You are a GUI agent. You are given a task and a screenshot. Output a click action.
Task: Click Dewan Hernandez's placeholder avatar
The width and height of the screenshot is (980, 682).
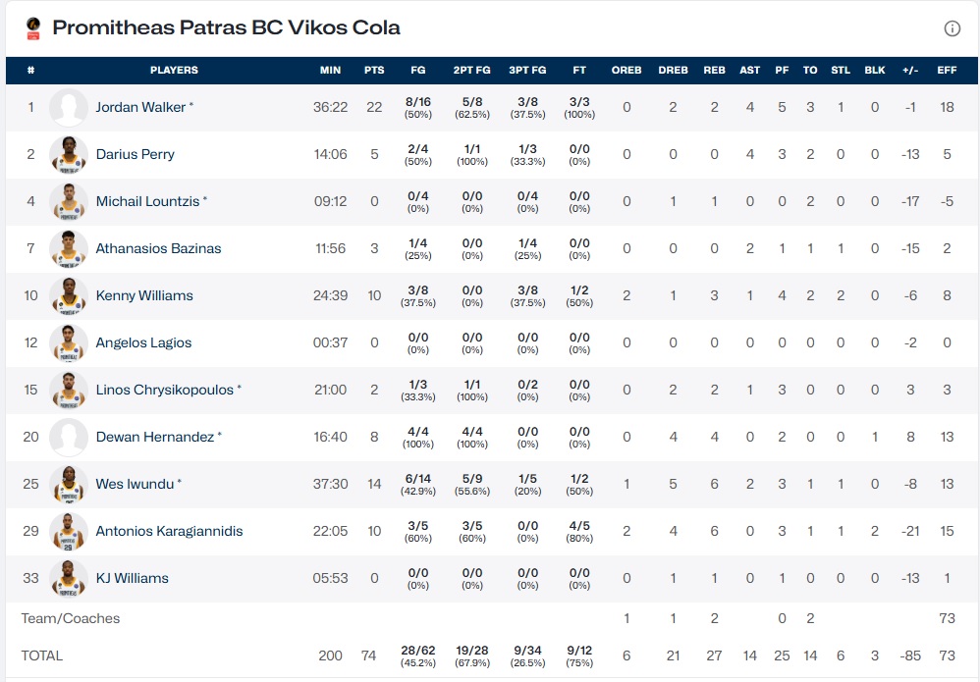(x=69, y=437)
